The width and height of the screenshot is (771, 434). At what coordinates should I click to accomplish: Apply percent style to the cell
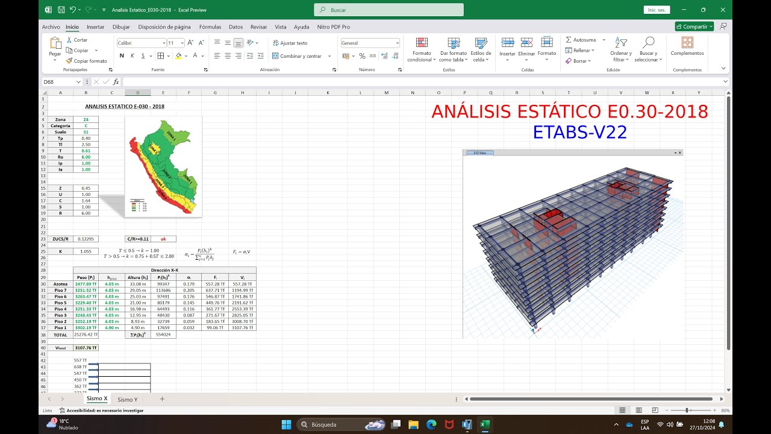(362, 55)
